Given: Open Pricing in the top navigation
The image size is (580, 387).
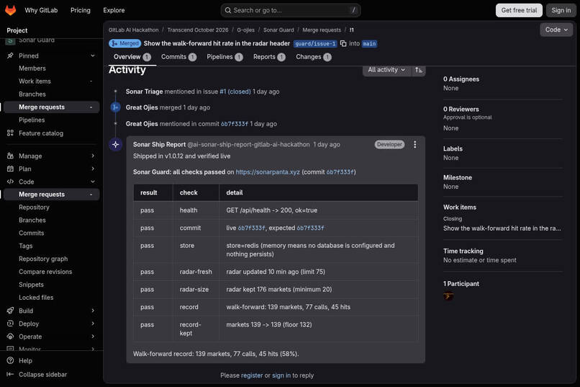Looking at the screenshot, I should [x=81, y=10].
